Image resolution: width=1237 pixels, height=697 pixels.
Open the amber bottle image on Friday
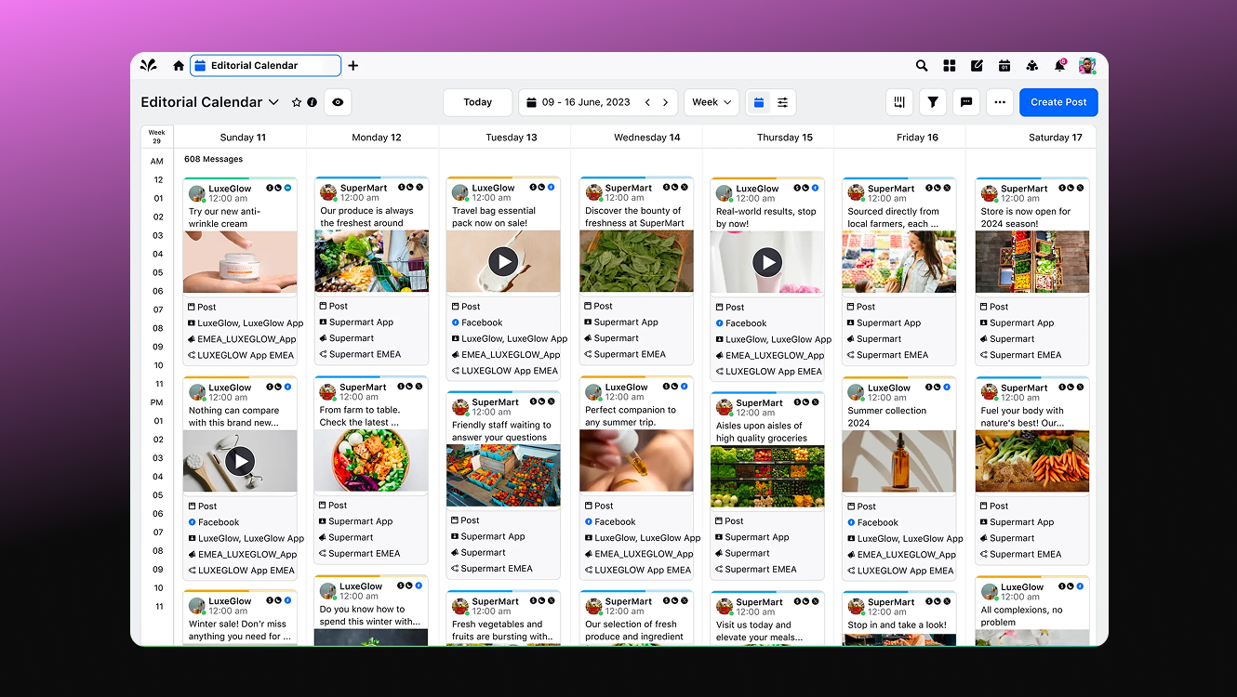pos(898,462)
